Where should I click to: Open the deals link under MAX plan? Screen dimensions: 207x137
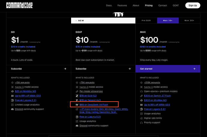tap(164, 51)
